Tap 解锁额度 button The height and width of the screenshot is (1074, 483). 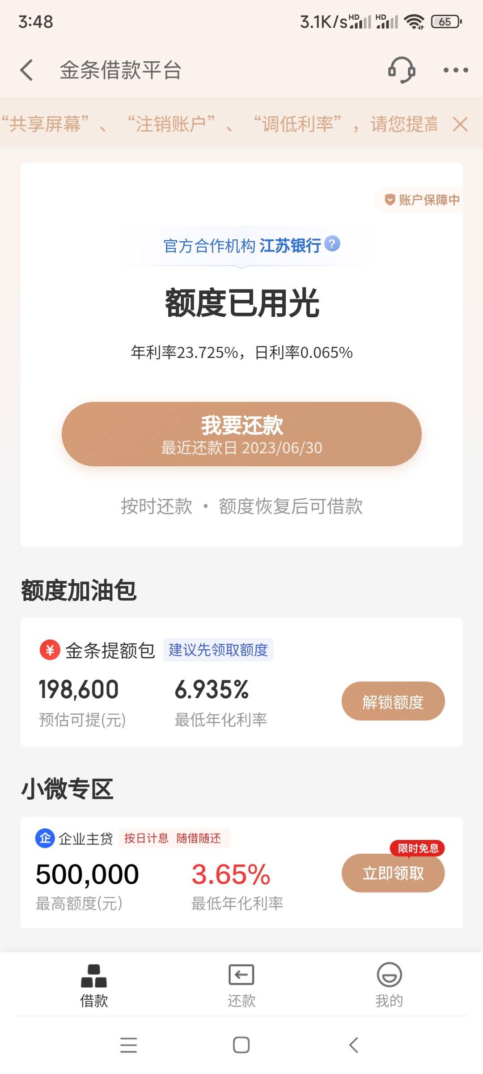(x=393, y=701)
